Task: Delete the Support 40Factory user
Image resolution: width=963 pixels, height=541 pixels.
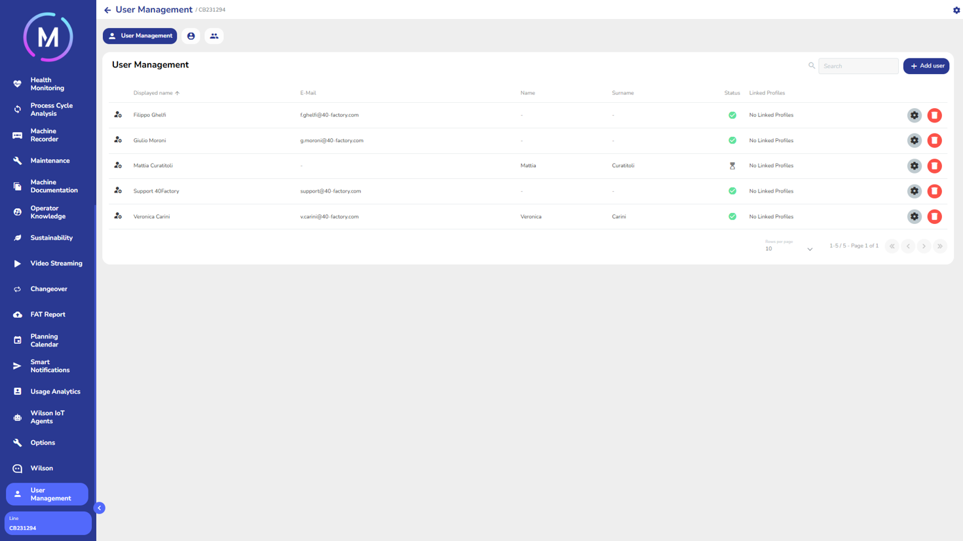Action: 934,191
